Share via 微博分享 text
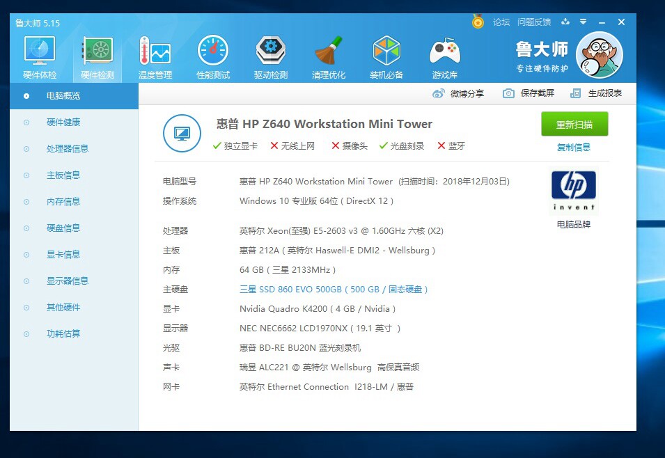Image resolution: width=665 pixels, height=458 pixels. pos(467,93)
